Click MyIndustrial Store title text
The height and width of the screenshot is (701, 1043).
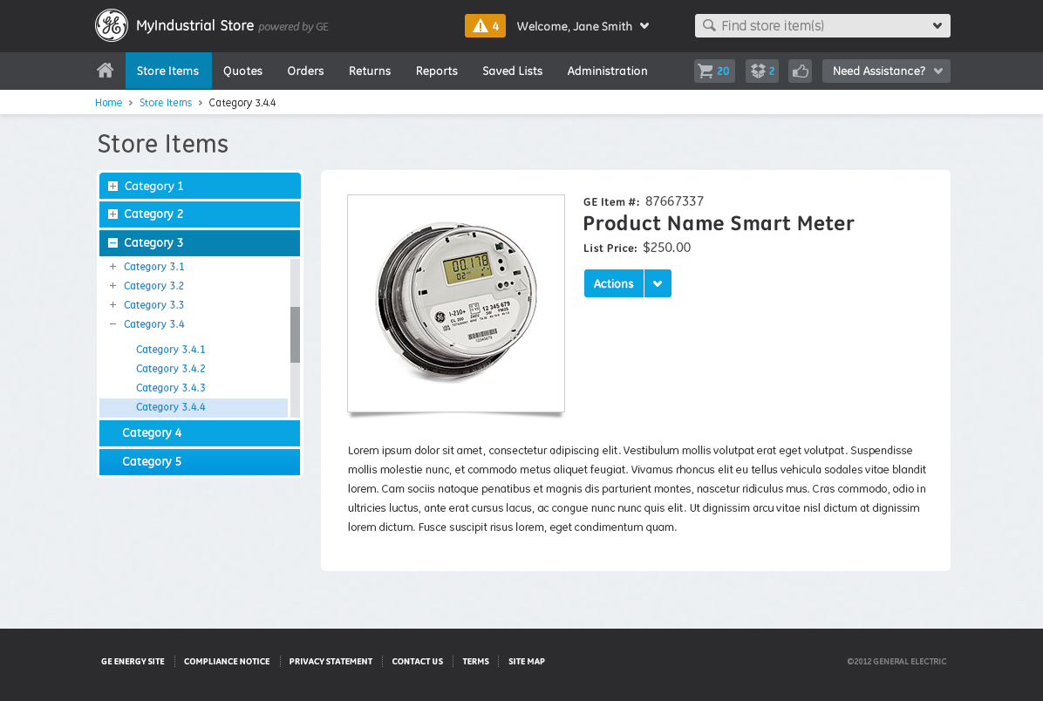coord(194,25)
